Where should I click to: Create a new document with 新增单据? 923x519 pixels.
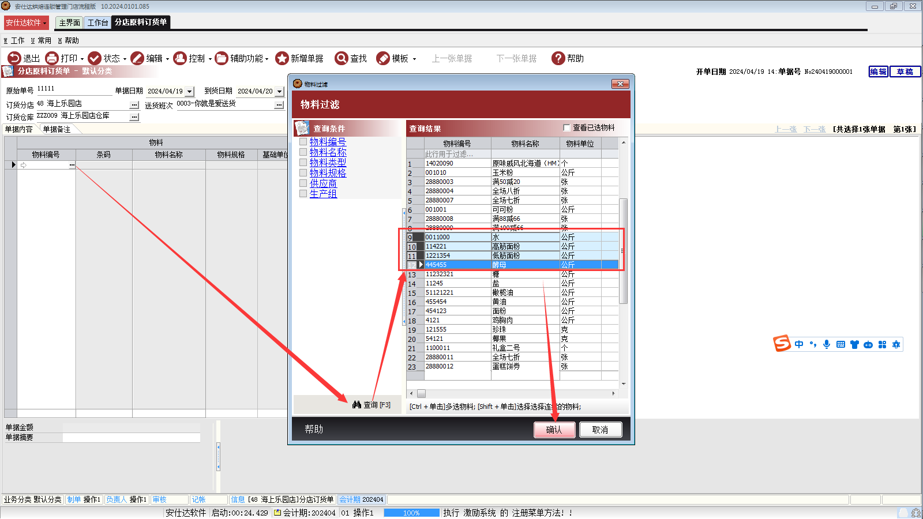tap(299, 58)
